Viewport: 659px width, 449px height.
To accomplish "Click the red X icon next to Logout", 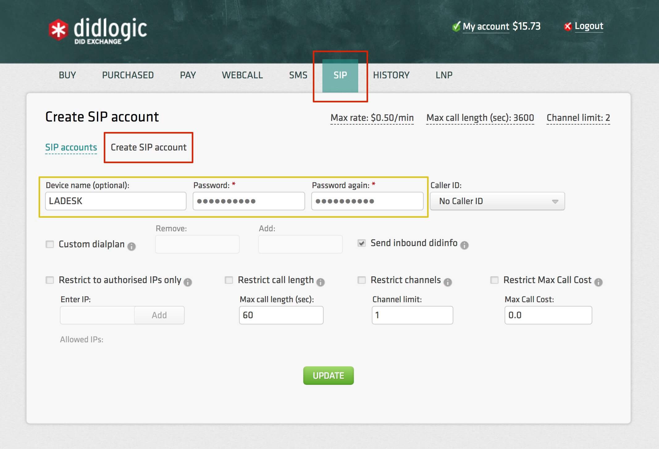I will 568,27.
